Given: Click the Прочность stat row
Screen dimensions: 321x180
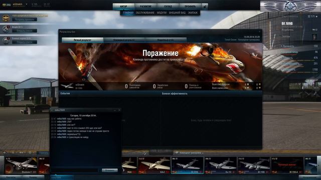Looking at the screenshot, I should (x=299, y=46).
